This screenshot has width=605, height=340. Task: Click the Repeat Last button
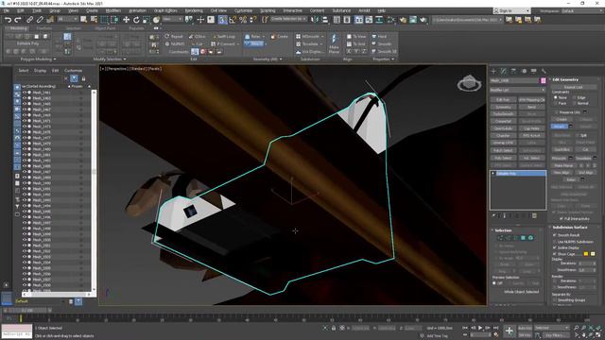[573, 87]
